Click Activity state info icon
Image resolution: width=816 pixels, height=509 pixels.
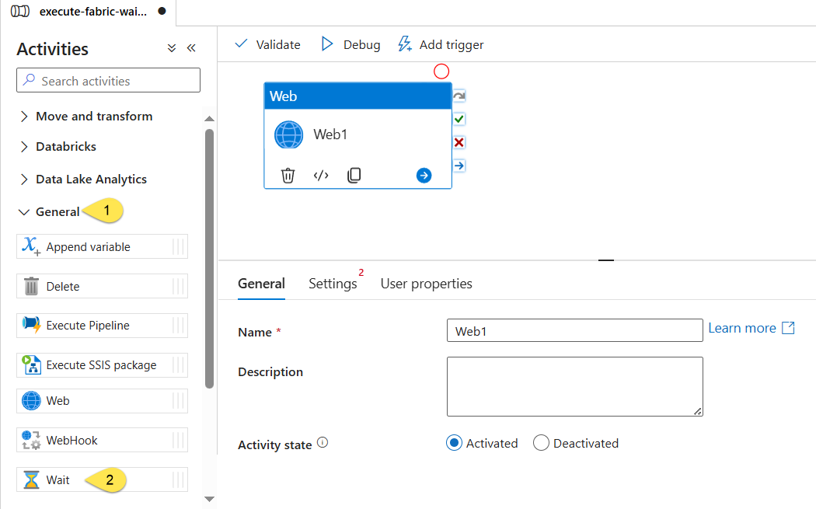pos(323,442)
